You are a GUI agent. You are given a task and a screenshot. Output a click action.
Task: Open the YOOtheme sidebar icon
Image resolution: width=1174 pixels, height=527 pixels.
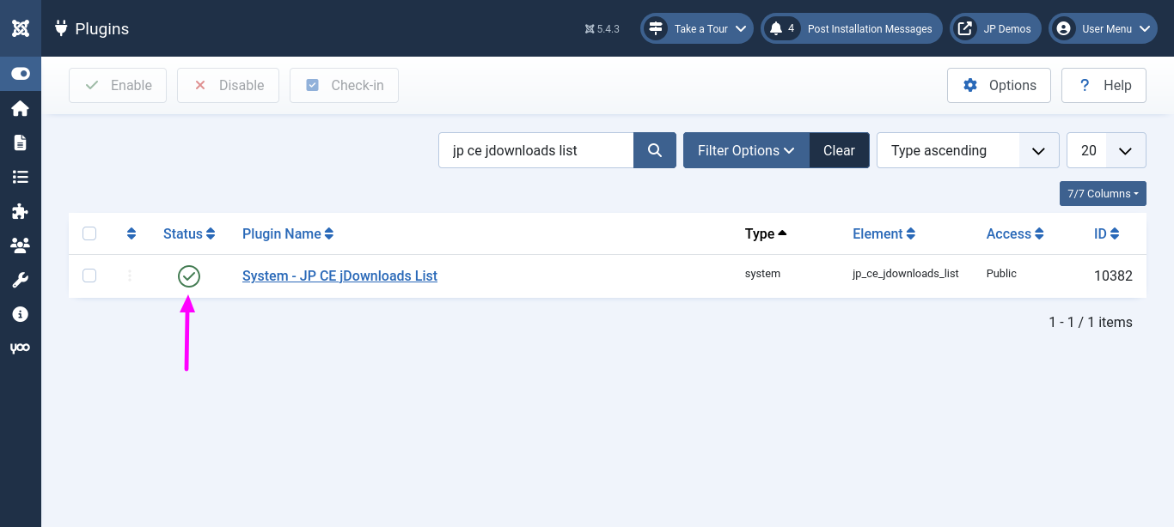pyautogui.click(x=21, y=348)
